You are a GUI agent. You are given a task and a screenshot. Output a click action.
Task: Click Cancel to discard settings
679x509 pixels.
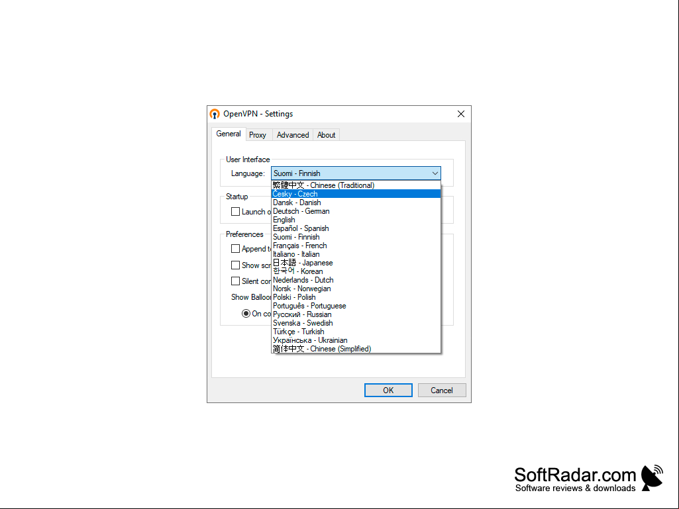point(442,391)
